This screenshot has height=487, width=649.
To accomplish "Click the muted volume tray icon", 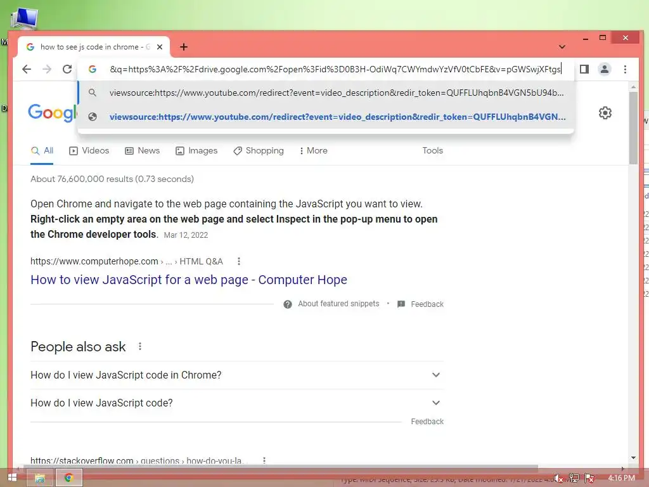I will click(x=558, y=478).
